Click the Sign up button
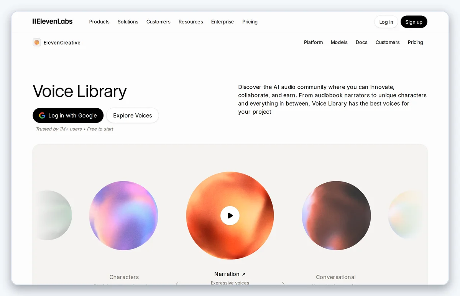This screenshot has width=460, height=296. pyautogui.click(x=414, y=22)
